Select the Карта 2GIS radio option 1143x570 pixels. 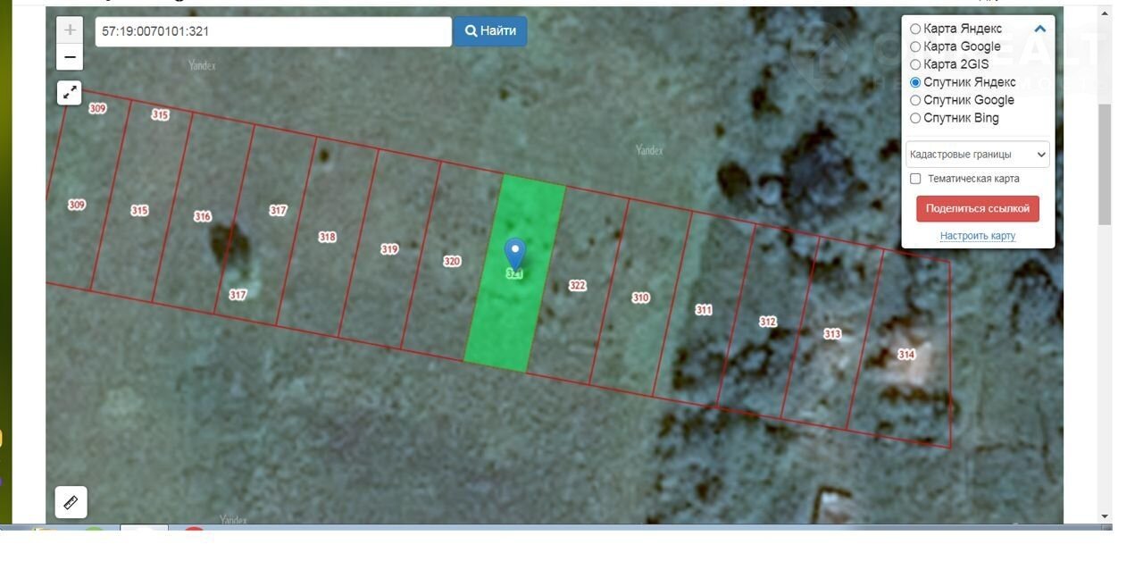pyautogui.click(x=915, y=64)
